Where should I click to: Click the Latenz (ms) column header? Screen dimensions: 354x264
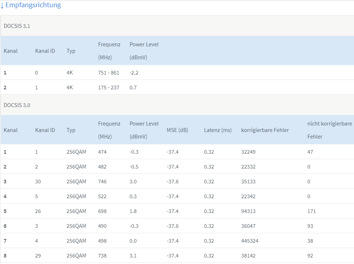coord(218,130)
